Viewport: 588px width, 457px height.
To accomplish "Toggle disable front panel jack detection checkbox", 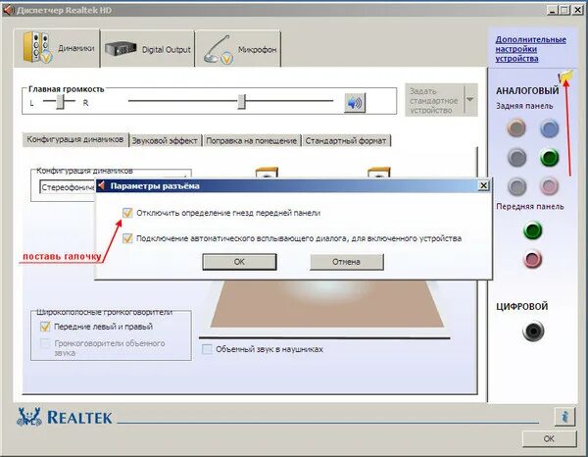I will 127,213.
